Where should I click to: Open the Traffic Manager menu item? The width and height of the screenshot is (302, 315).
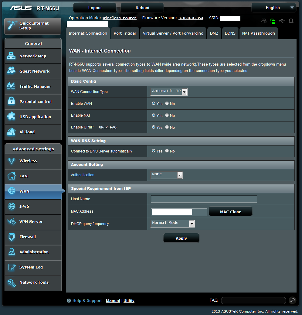pyautogui.click(x=33, y=87)
